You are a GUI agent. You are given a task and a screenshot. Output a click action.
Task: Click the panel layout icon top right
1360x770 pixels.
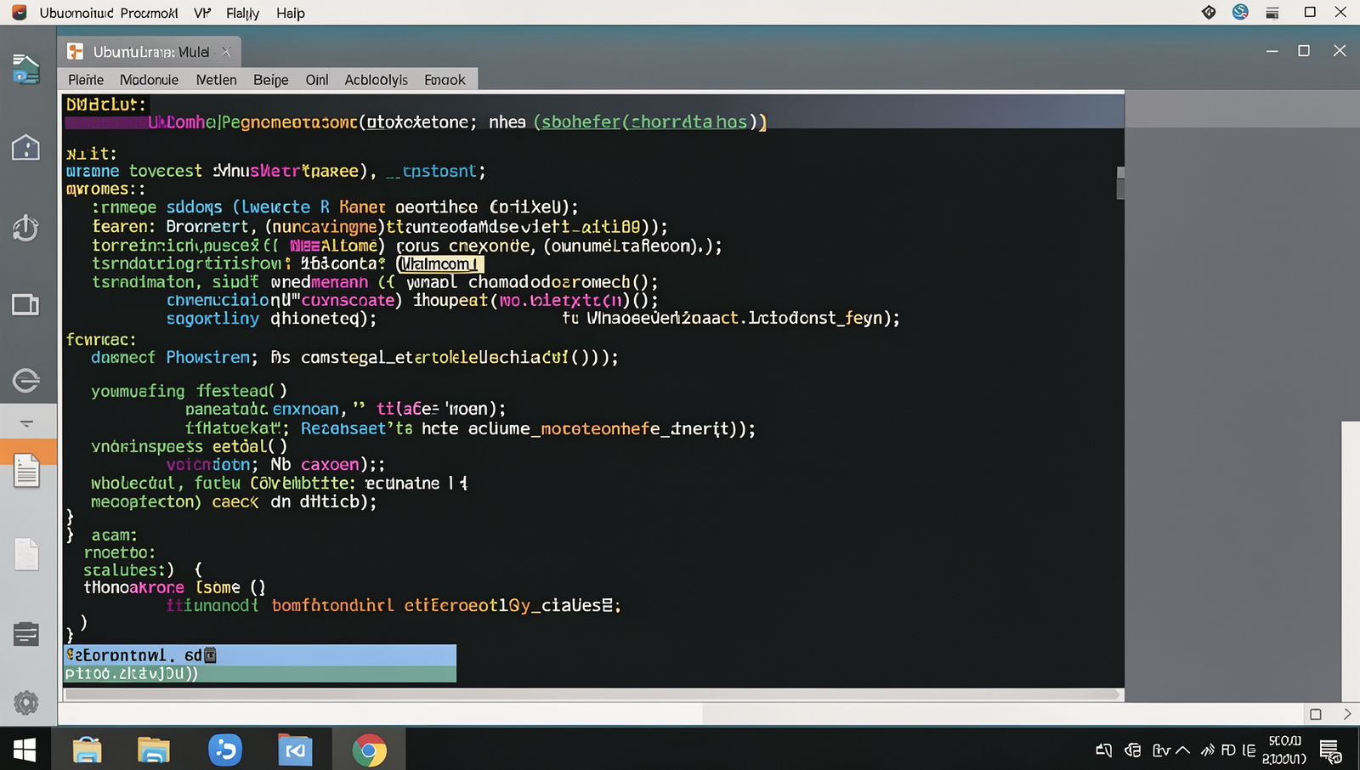pos(1272,13)
